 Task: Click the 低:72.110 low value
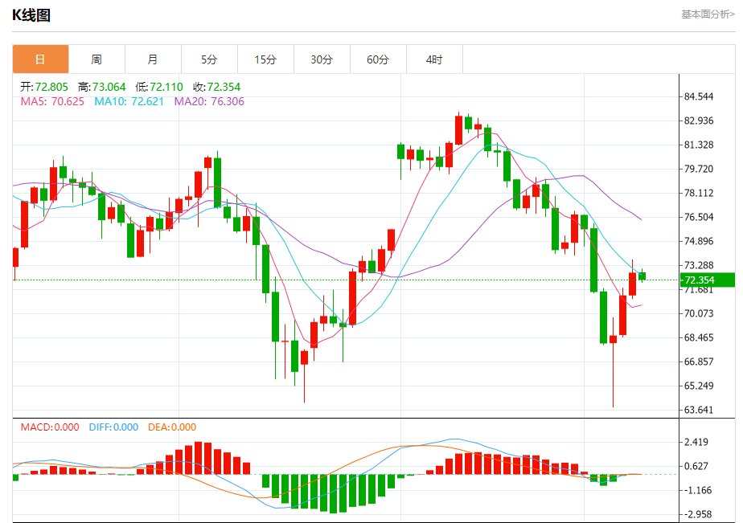click(x=159, y=87)
